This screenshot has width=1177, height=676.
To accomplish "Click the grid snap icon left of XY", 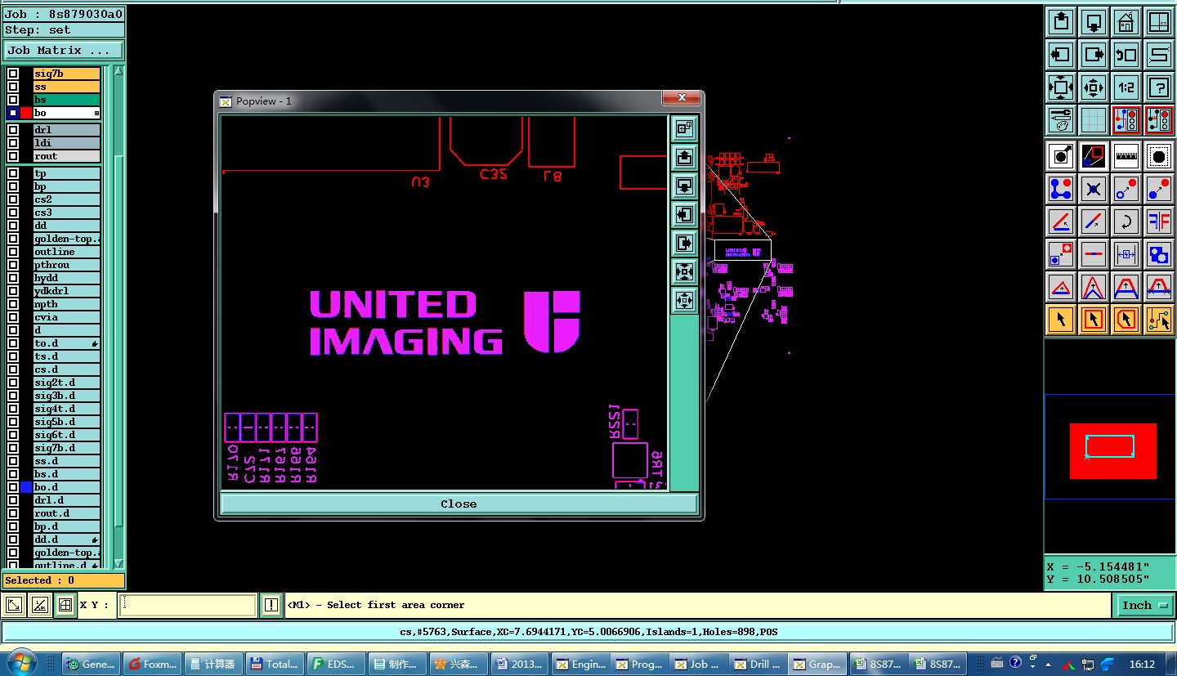I will 65,605.
